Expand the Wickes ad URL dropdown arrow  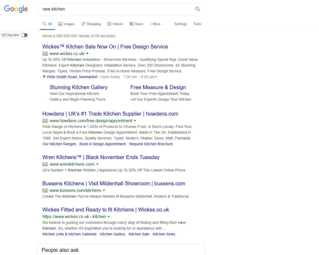(x=87, y=54)
